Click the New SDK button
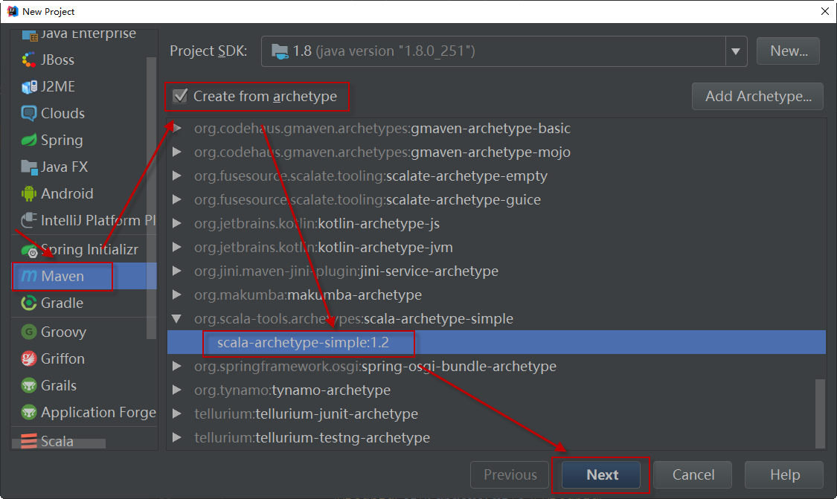 (789, 51)
